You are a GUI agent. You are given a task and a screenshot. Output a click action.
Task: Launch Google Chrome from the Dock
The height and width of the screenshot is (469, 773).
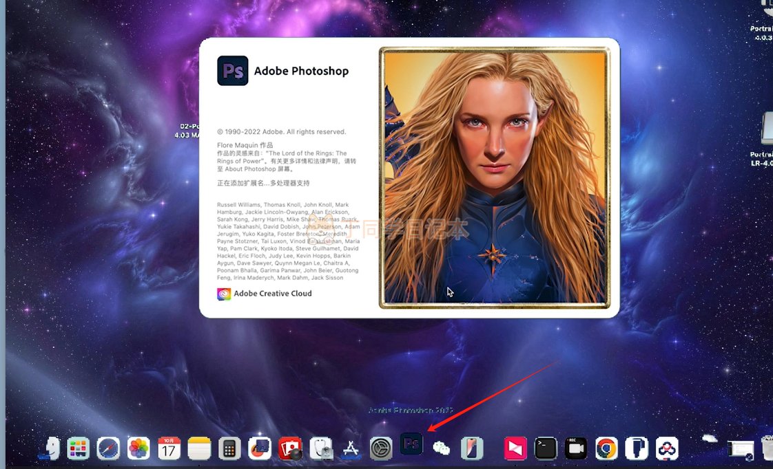pos(606,448)
